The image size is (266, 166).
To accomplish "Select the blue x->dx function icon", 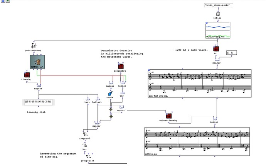I will click(x=110, y=94).
